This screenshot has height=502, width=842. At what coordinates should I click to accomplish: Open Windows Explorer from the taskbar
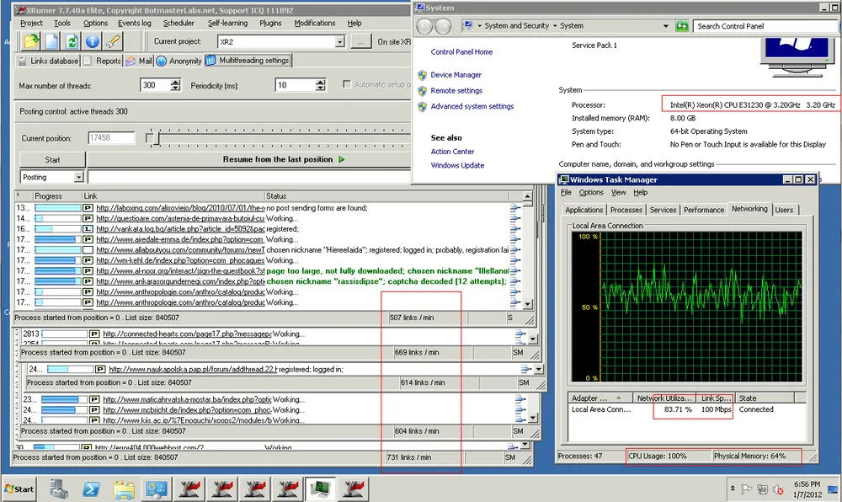click(x=124, y=489)
